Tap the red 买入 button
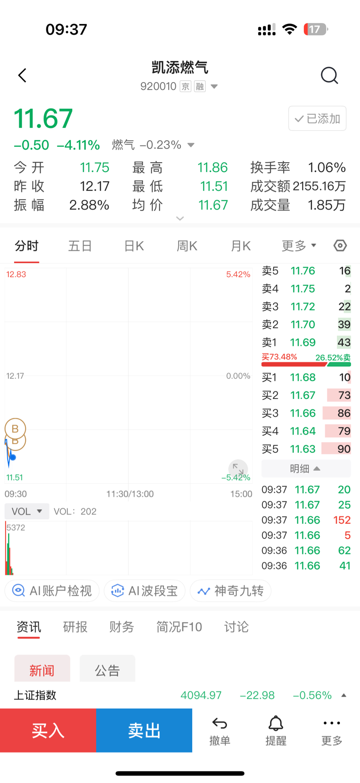The width and height of the screenshot is (360, 783). point(48,730)
